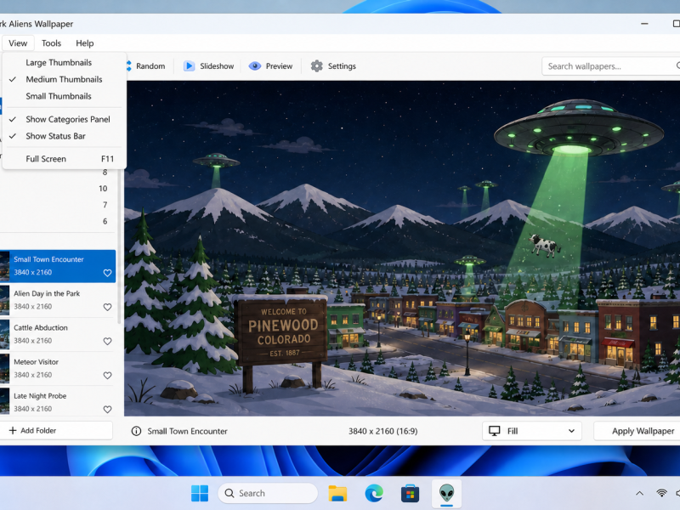The width and height of the screenshot is (680, 510).
Task: Show hidden tray icons chevron
Action: pyautogui.click(x=639, y=493)
